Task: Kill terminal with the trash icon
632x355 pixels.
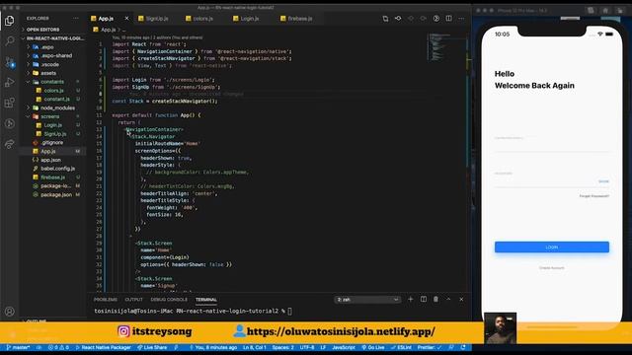Action: click(x=435, y=299)
